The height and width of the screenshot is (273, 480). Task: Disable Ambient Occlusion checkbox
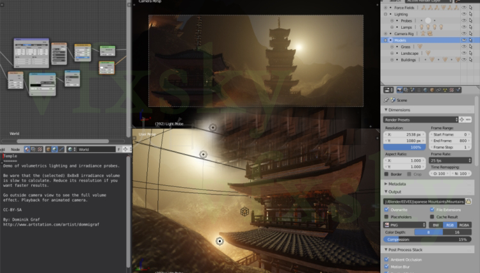[387, 259]
